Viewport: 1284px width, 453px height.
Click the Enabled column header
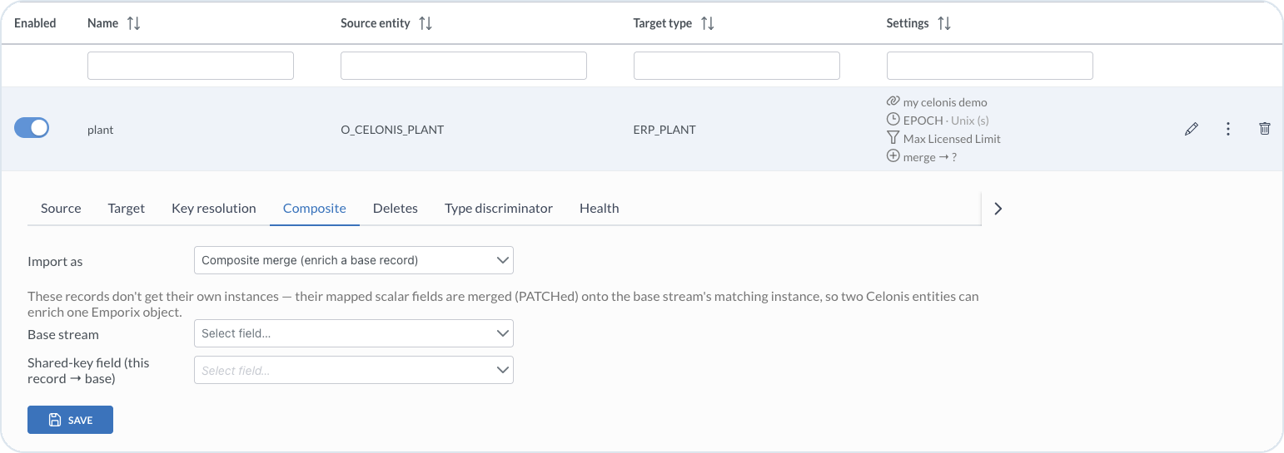pos(35,23)
